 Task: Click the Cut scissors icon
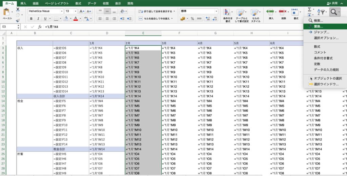pyautogui.click(x=18, y=9)
